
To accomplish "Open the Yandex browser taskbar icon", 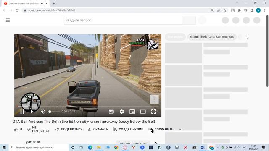I will (134, 147).
